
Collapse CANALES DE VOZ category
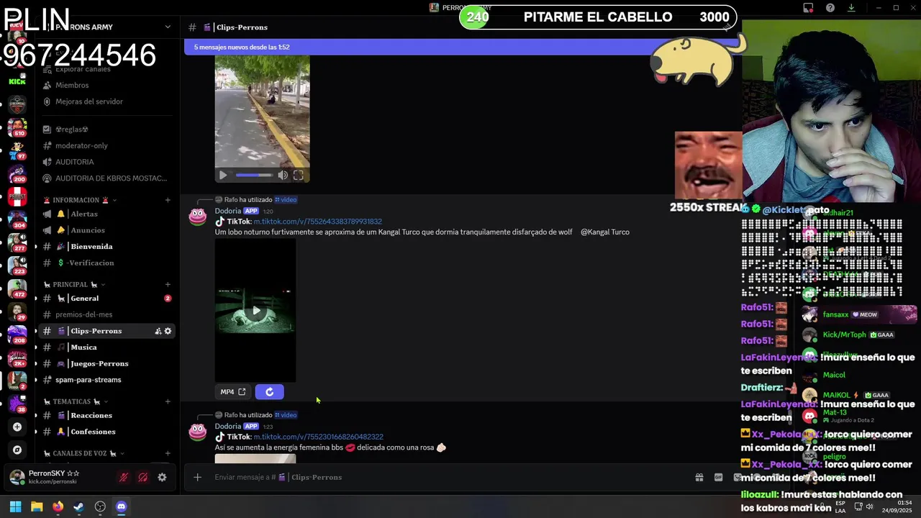[83, 453]
